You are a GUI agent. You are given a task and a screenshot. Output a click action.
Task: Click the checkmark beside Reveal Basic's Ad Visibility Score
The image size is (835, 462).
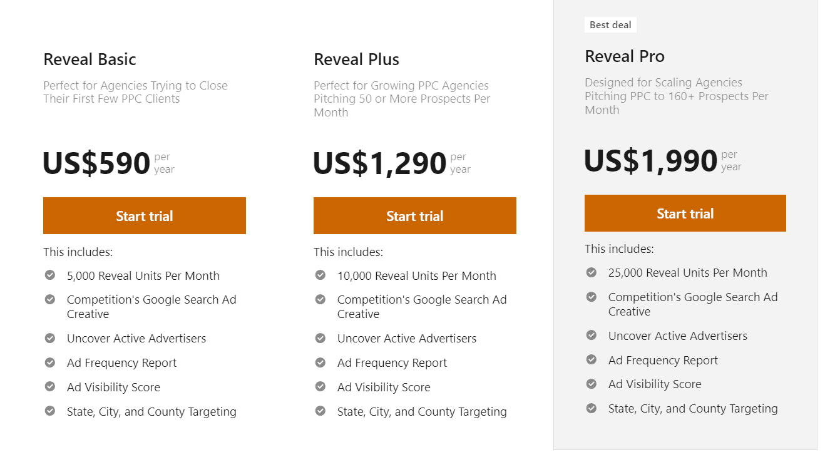click(x=50, y=386)
